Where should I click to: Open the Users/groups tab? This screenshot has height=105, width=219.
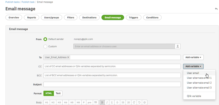tap(51, 18)
